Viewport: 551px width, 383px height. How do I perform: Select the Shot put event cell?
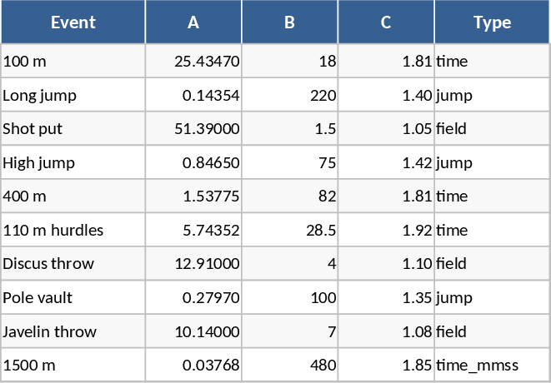pyautogui.click(x=73, y=129)
